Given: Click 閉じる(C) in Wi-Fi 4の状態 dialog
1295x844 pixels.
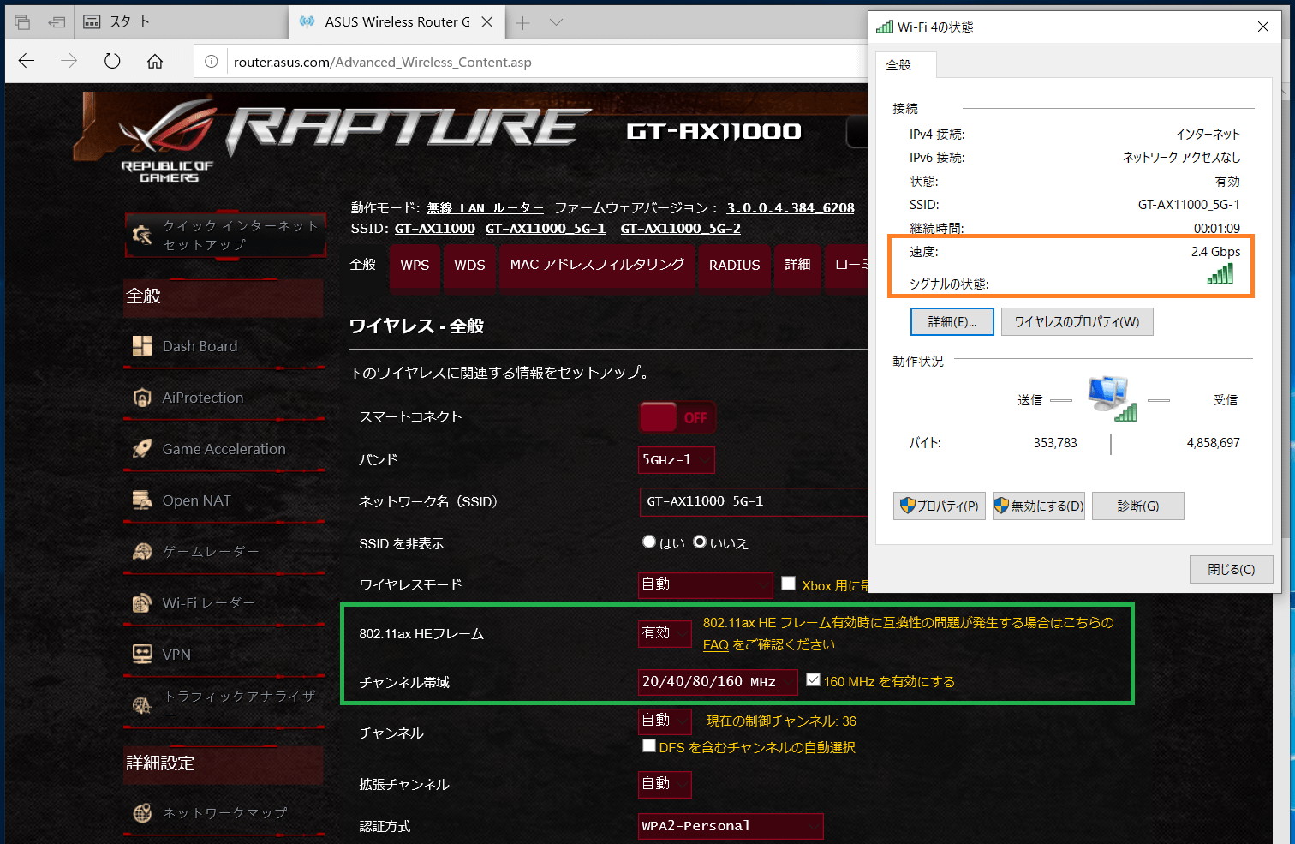Looking at the screenshot, I should (x=1232, y=569).
